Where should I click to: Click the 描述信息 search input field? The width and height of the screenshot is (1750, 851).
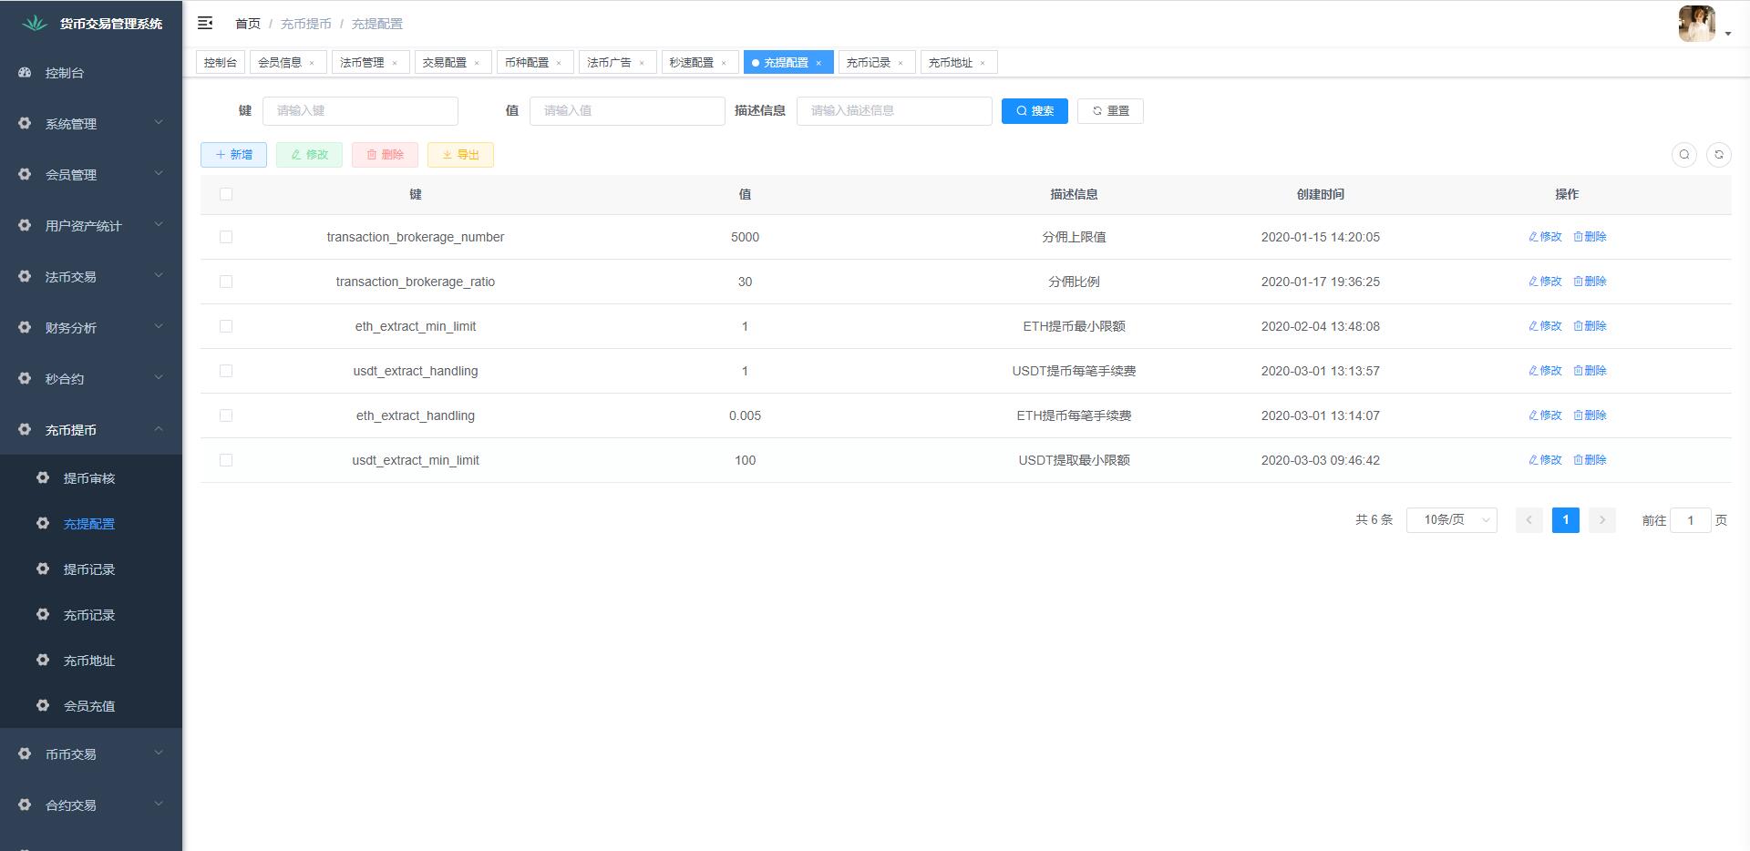[x=893, y=111]
